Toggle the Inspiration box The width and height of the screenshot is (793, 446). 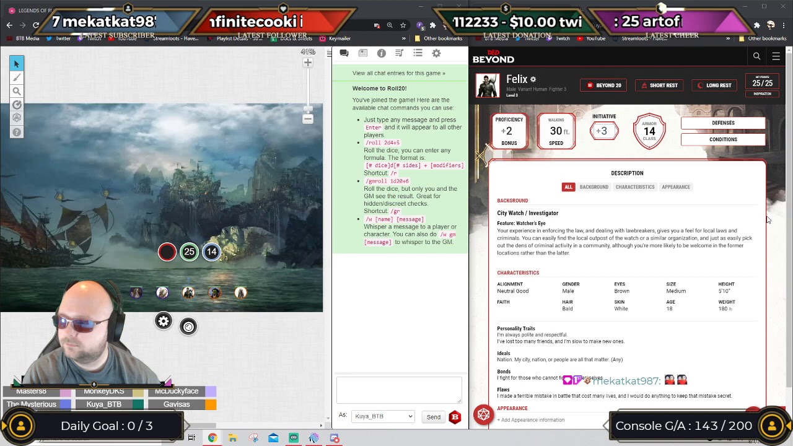[x=763, y=94]
